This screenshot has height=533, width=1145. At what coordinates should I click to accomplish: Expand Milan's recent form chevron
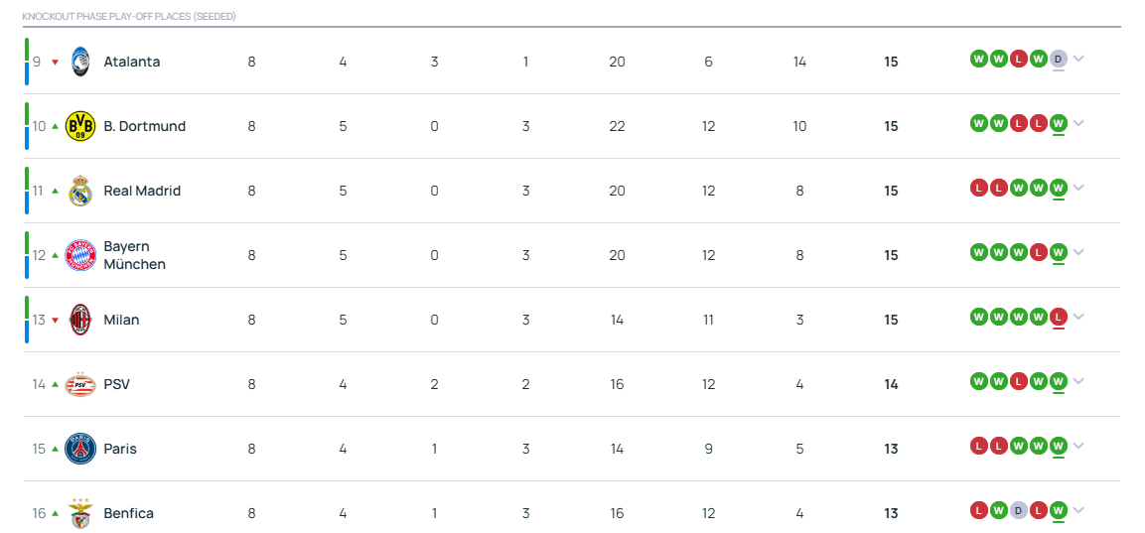(x=1078, y=317)
